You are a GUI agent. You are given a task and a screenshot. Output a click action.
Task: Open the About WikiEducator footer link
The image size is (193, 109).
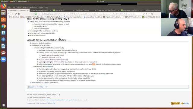(41, 103)
